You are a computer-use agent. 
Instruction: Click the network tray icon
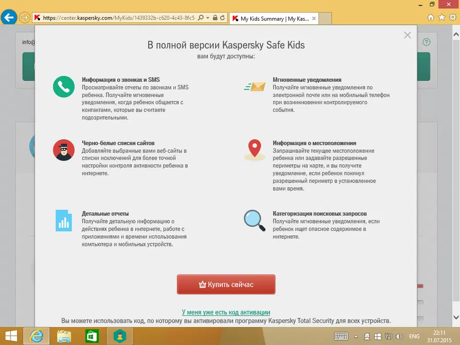click(388, 336)
